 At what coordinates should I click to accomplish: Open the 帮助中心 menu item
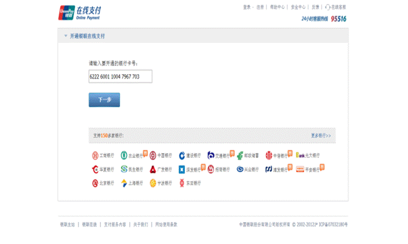pos(277,7)
